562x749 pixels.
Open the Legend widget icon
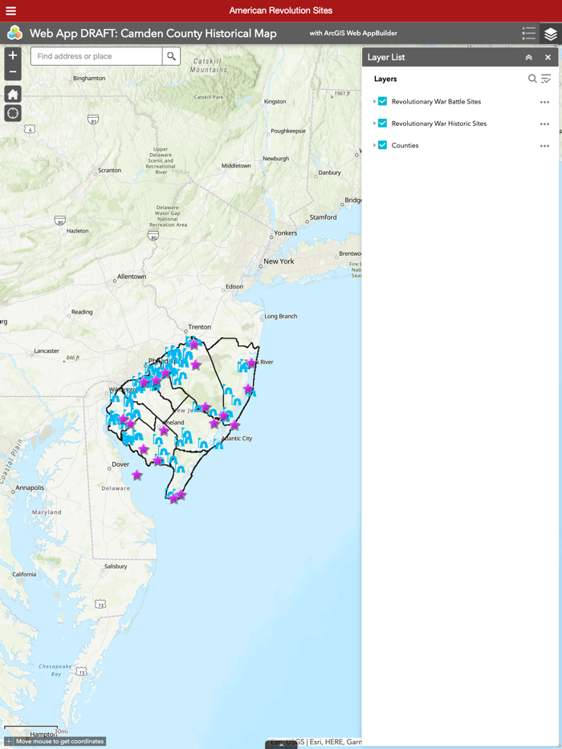528,34
